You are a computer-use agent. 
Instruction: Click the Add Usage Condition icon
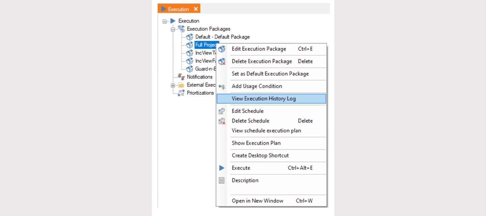(x=222, y=87)
